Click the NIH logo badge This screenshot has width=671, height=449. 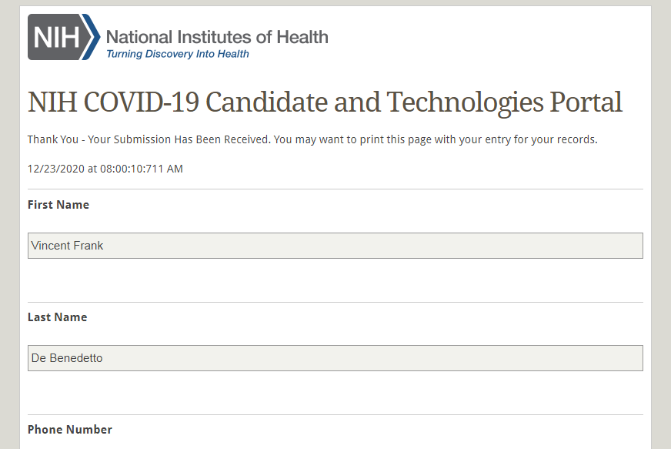tap(54, 37)
